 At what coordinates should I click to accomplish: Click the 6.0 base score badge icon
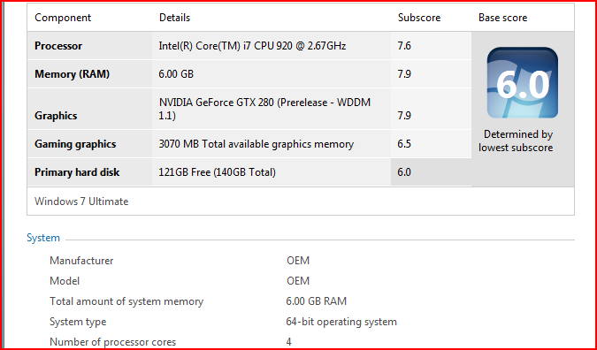(523, 83)
